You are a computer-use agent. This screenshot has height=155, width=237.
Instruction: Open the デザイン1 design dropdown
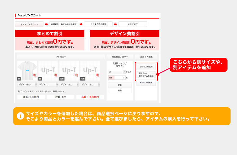point(48,84)
